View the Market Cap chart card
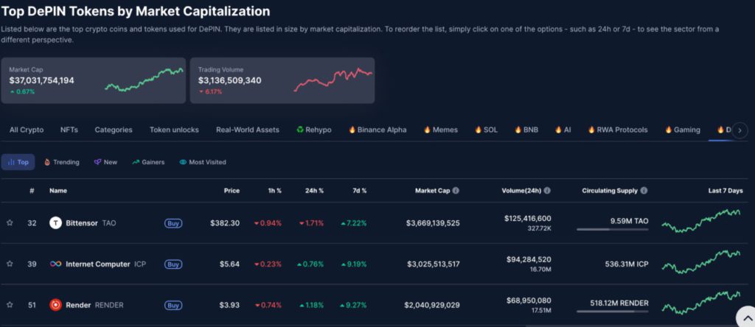Viewport: 755px width, 327px height. [93, 80]
